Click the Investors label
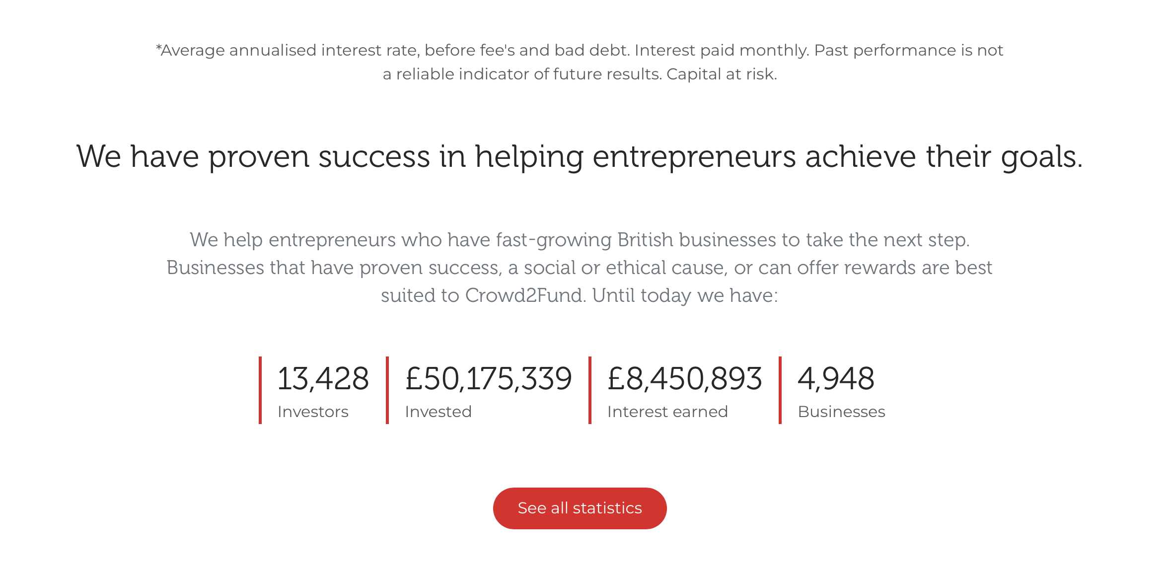This screenshot has width=1169, height=570. point(313,412)
